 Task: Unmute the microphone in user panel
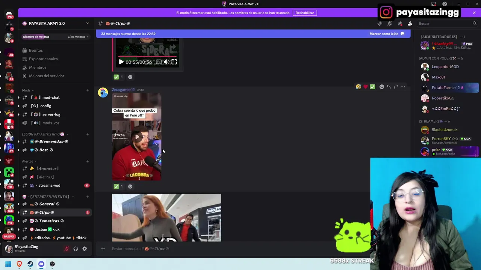coord(67,249)
